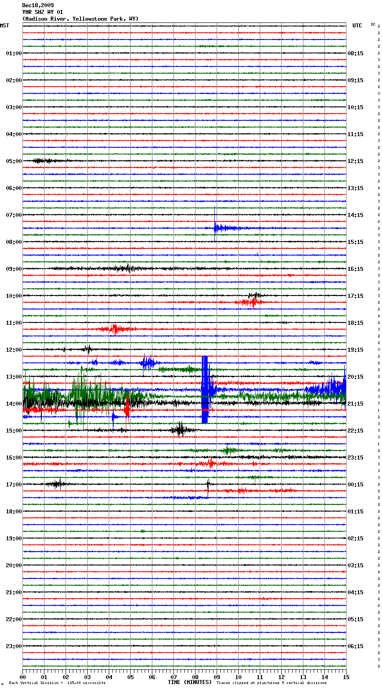Select the 17:00 MST time label
The width and height of the screenshot is (382, 689).
pos(14,485)
